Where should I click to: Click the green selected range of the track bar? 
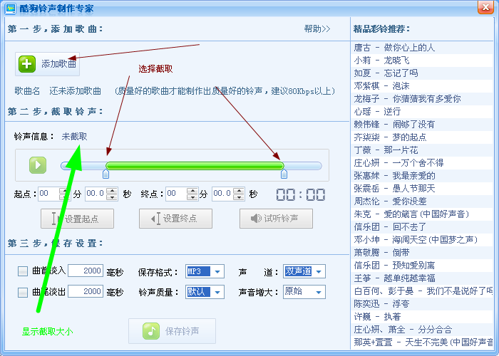coord(195,166)
